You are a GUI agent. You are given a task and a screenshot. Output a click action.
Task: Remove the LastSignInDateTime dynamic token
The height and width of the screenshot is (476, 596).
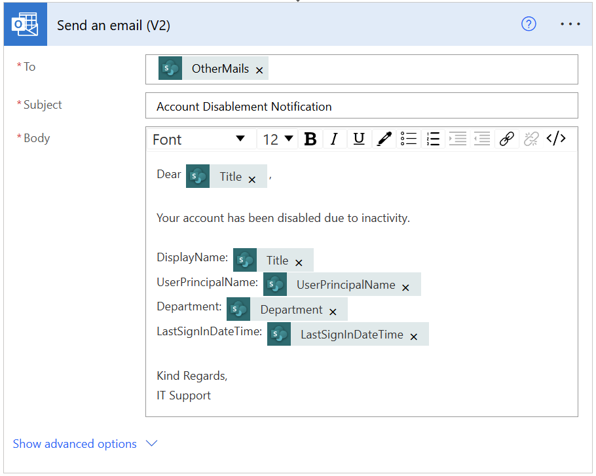[414, 337]
